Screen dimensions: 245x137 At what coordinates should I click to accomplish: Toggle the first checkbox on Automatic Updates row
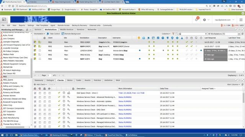click(35, 102)
